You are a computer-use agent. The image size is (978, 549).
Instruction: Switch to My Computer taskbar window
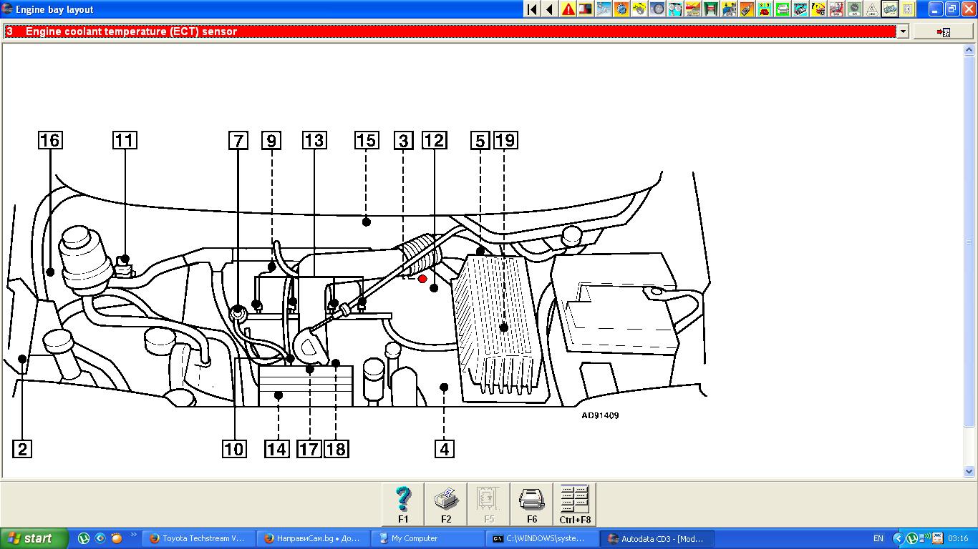click(428, 538)
